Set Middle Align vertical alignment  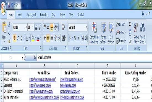[48, 27]
